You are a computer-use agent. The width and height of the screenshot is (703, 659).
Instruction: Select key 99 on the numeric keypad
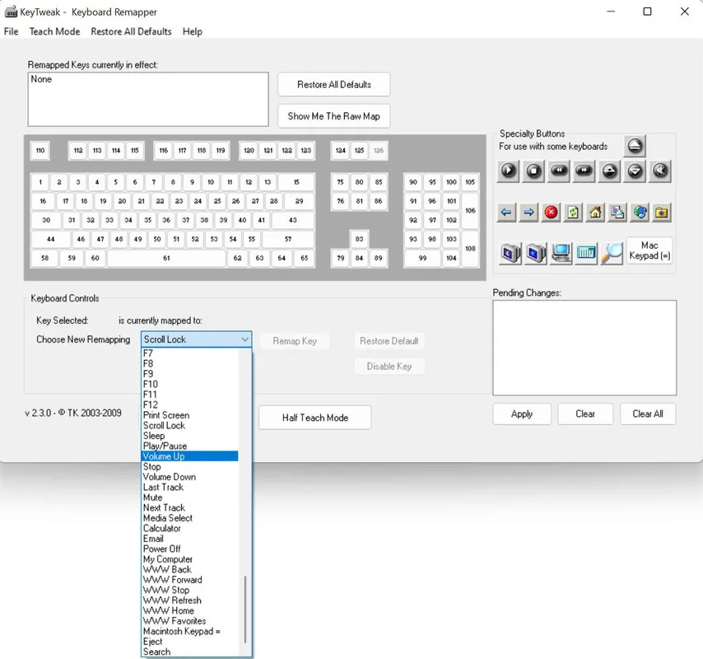(x=422, y=258)
